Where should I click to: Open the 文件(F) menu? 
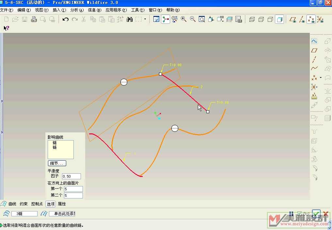click(x=7, y=10)
